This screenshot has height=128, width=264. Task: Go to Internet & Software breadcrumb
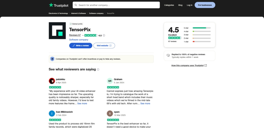click(x=79, y=13)
